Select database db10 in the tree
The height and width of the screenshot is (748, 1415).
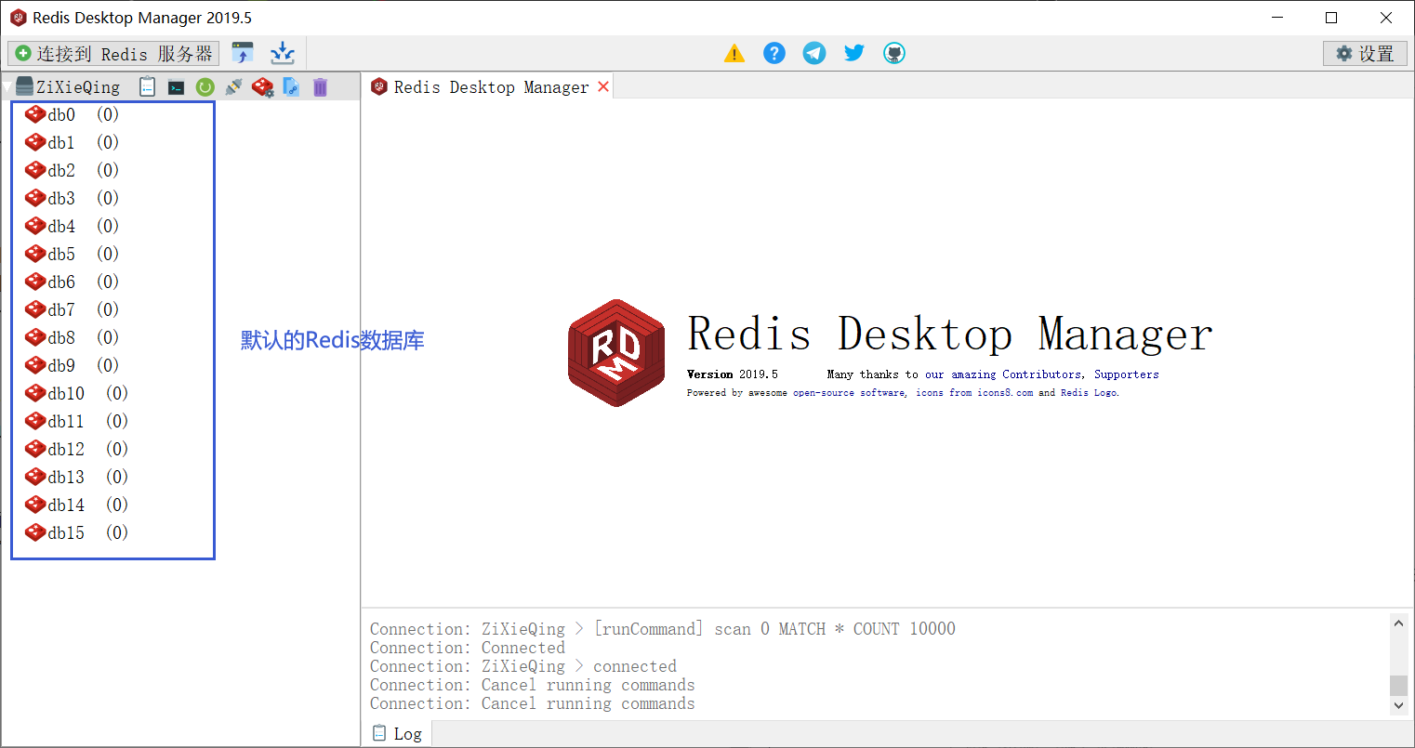(76, 394)
